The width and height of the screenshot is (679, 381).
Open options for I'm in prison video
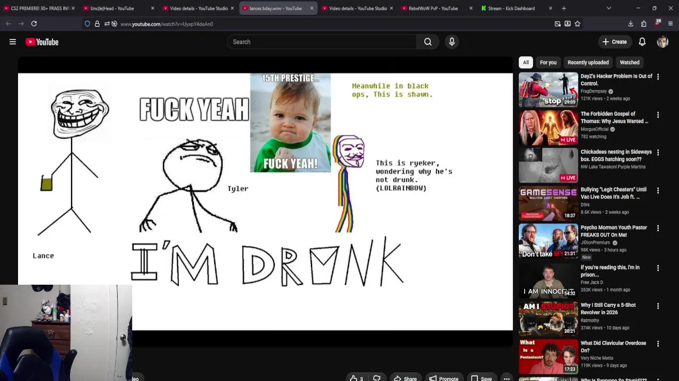click(658, 268)
